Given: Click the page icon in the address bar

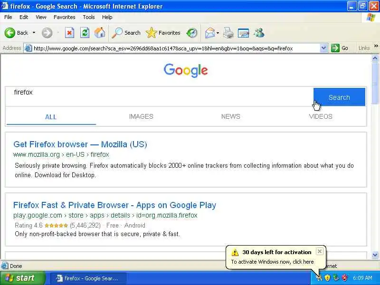Looking at the screenshot, I should click(x=28, y=48).
